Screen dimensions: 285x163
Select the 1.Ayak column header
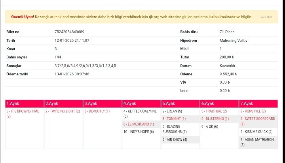pyautogui.click(x=25, y=103)
